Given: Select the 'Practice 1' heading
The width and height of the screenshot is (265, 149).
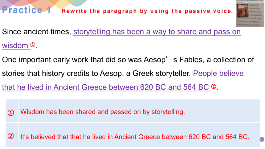Looking at the screenshot, I should pyautogui.click(x=26, y=10).
